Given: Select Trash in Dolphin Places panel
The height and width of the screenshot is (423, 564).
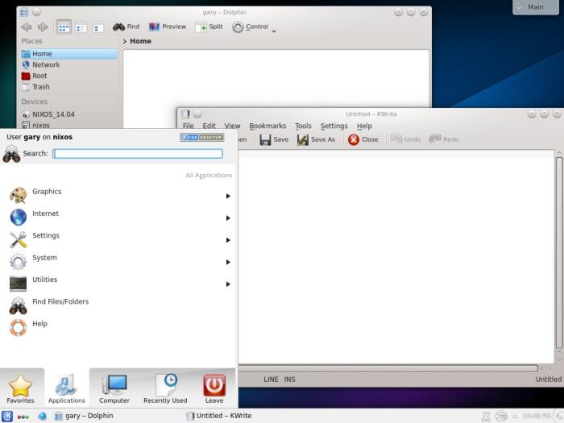Looking at the screenshot, I should coord(40,87).
